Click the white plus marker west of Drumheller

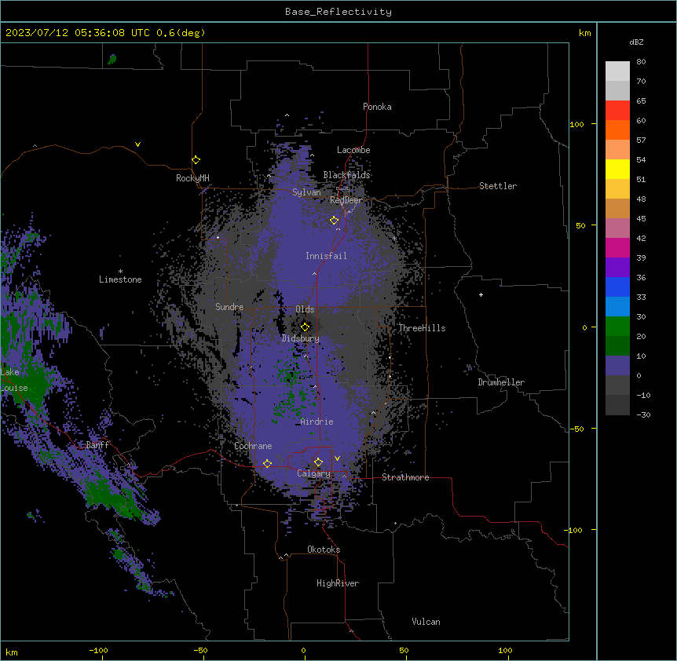[x=481, y=294]
